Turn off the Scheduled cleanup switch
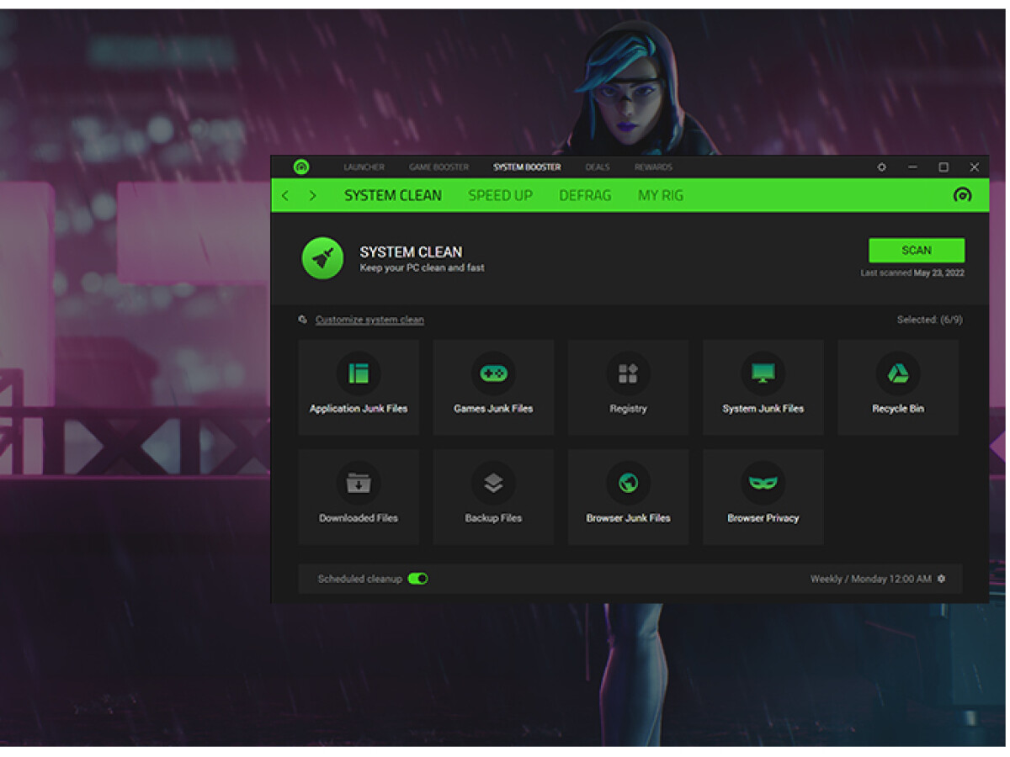The width and height of the screenshot is (1010, 757). click(x=417, y=579)
